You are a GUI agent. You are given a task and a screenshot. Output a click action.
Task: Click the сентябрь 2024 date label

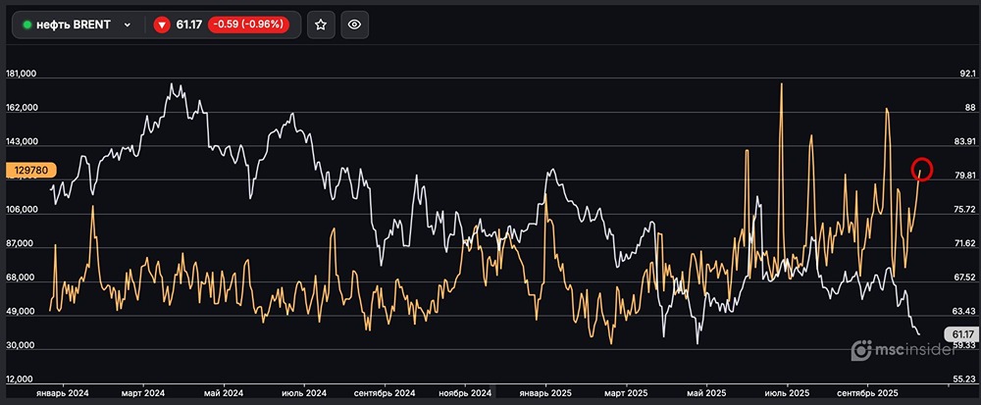[385, 394]
